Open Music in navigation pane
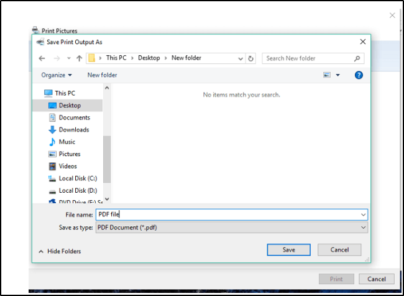This screenshot has height=296, width=404. point(67,142)
